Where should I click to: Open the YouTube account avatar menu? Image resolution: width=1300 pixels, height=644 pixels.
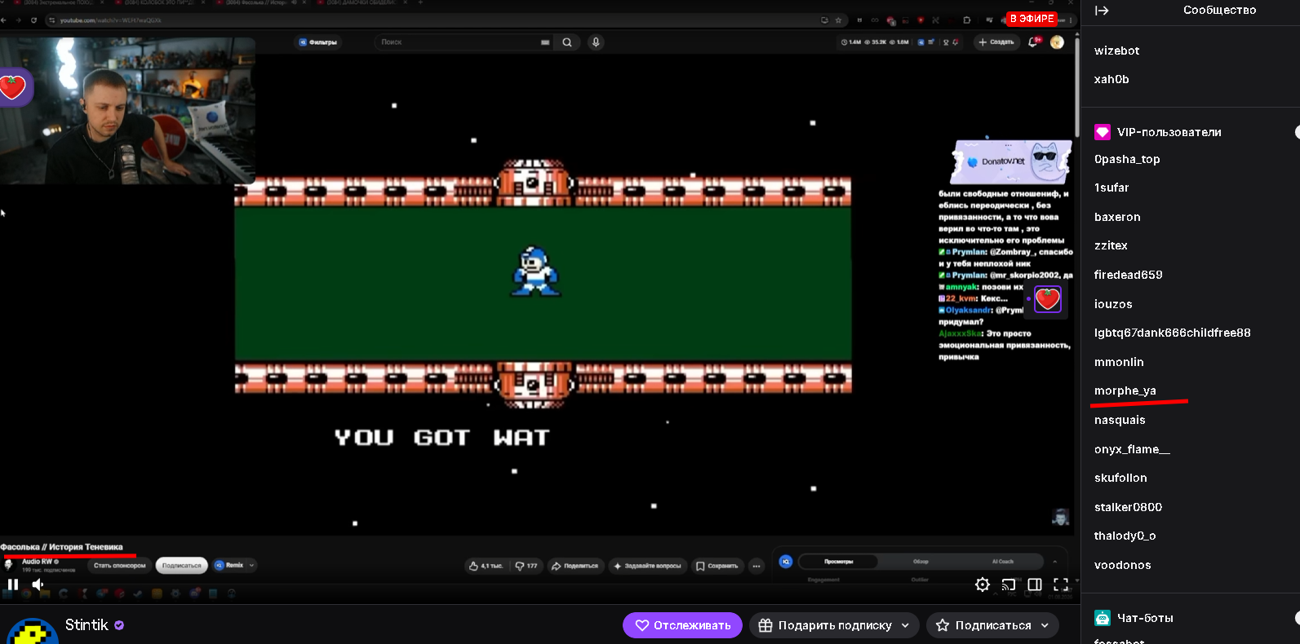(1058, 42)
